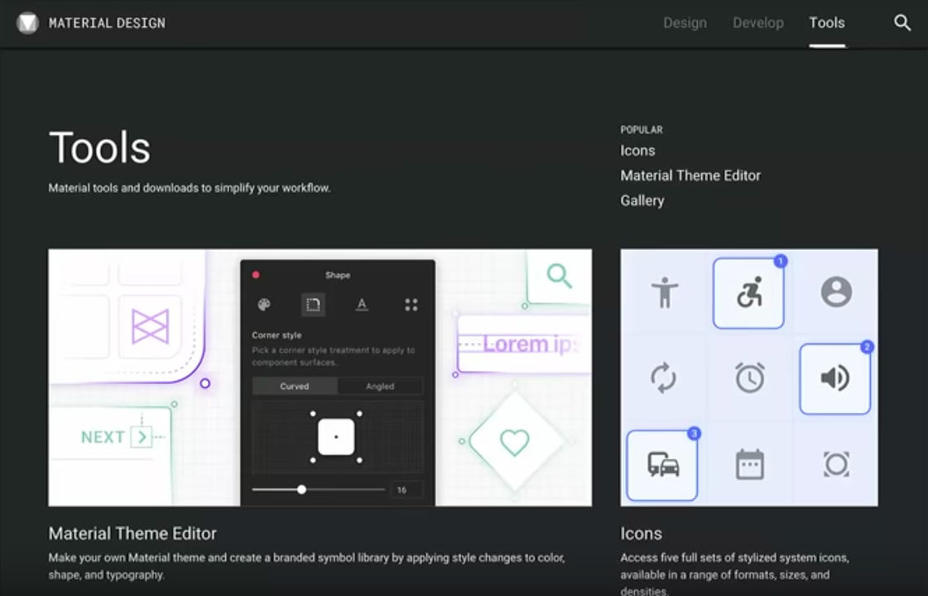Select the car and bus commute icon
928x596 pixels.
click(x=662, y=464)
